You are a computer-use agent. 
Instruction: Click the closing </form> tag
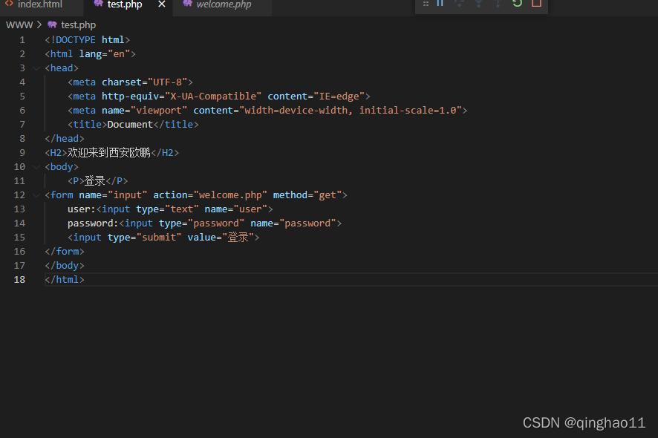[65, 252]
